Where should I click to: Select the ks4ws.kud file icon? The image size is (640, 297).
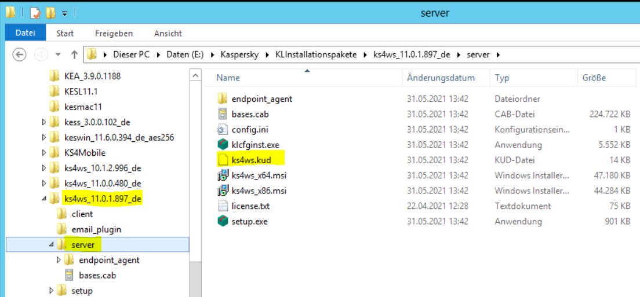(223, 160)
